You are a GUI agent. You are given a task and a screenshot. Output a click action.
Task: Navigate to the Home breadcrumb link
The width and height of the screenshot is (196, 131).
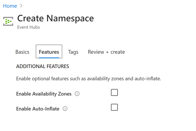coord(10,6)
